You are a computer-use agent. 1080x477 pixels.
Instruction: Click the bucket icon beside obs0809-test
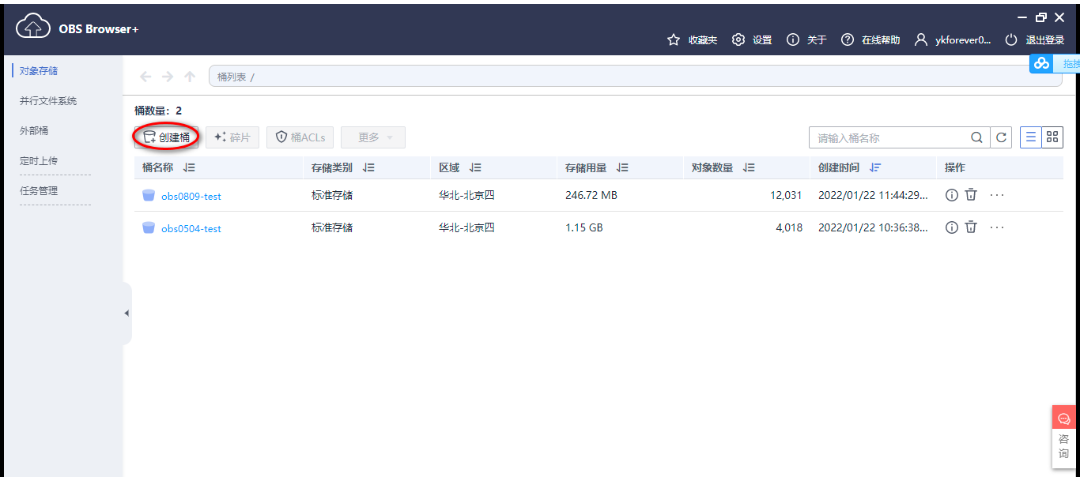[x=149, y=195]
